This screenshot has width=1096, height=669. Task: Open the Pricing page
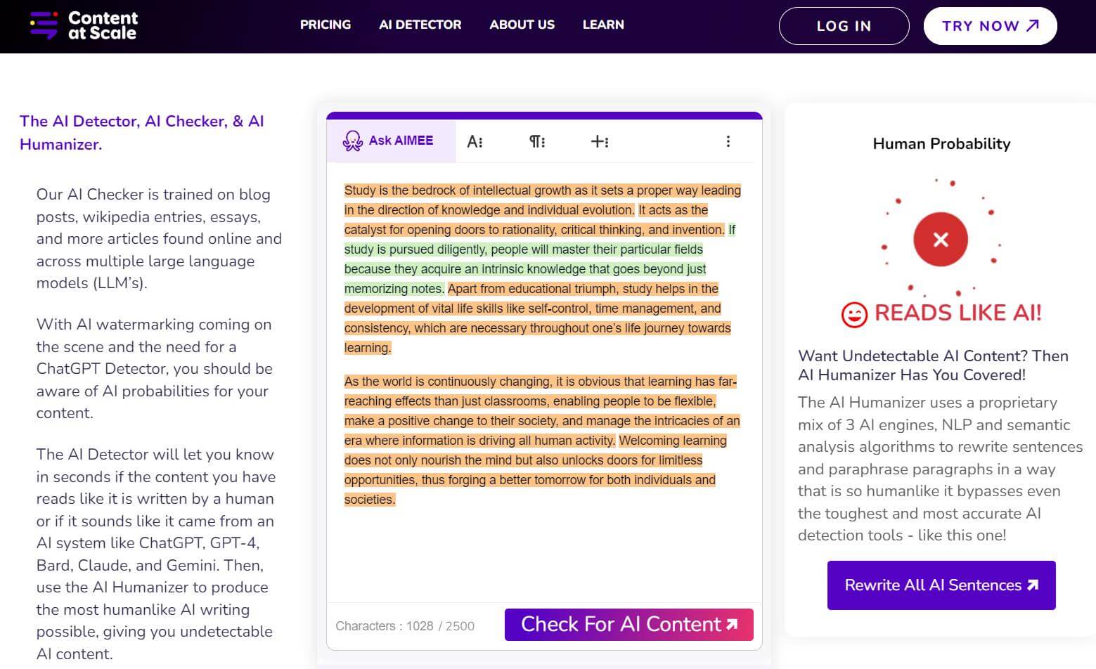click(325, 25)
